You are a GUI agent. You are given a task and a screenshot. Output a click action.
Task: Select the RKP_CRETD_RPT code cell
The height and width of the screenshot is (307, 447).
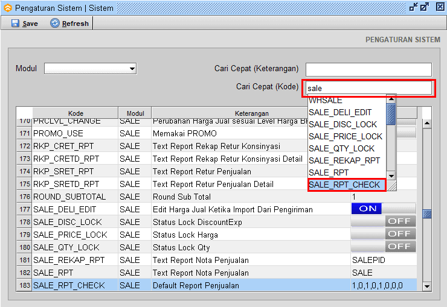[76, 159]
